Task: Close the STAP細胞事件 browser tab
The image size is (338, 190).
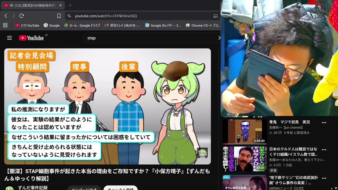Action: pos(60,5)
